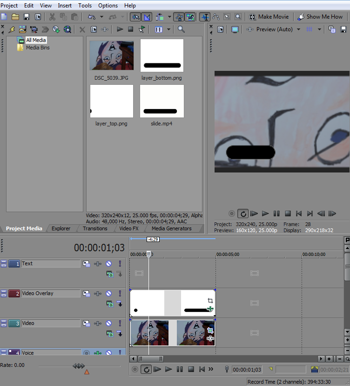Image resolution: width=350 pixels, height=386 pixels.
Task: Open project properties from the main toolbar
Action: (x=38, y=17)
